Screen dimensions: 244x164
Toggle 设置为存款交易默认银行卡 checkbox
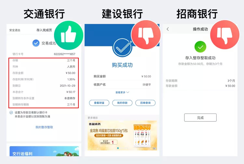(x=11, y=112)
